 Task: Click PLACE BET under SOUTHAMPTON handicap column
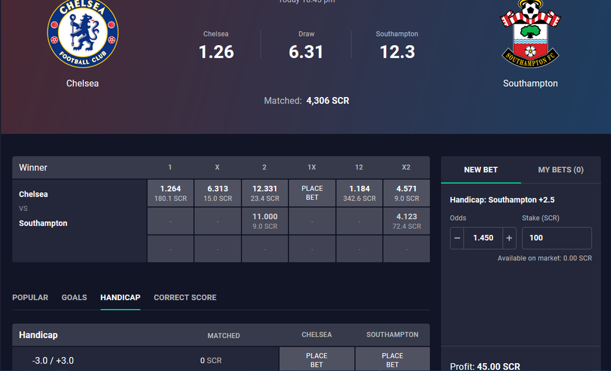click(x=392, y=359)
